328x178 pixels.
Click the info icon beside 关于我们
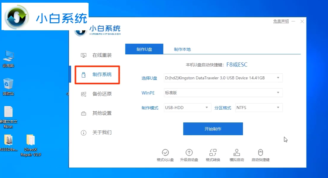[84, 133]
